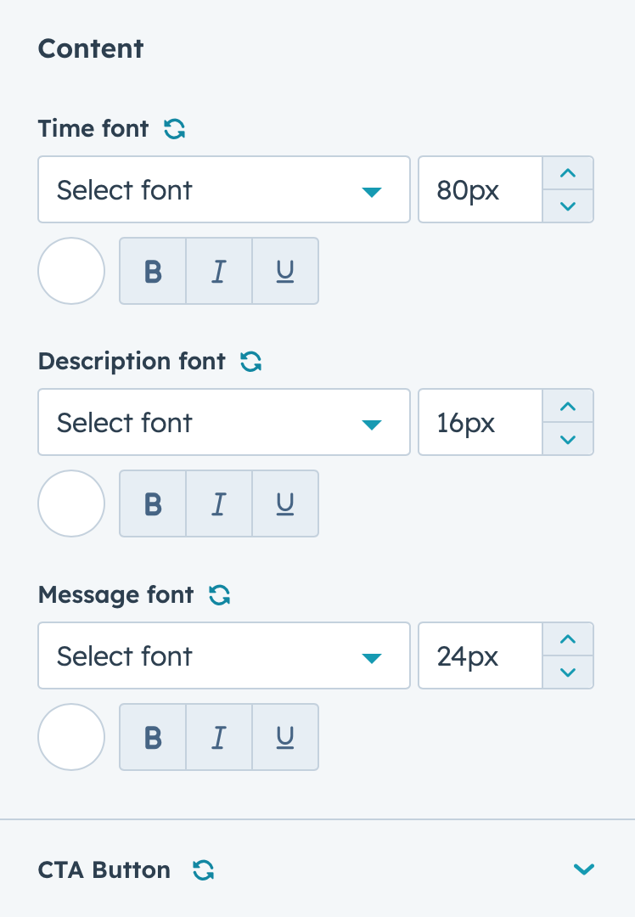Image resolution: width=635 pixels, height=917 pixels.
Task: Toggle underline for Time font
Action: click(285, 271)
